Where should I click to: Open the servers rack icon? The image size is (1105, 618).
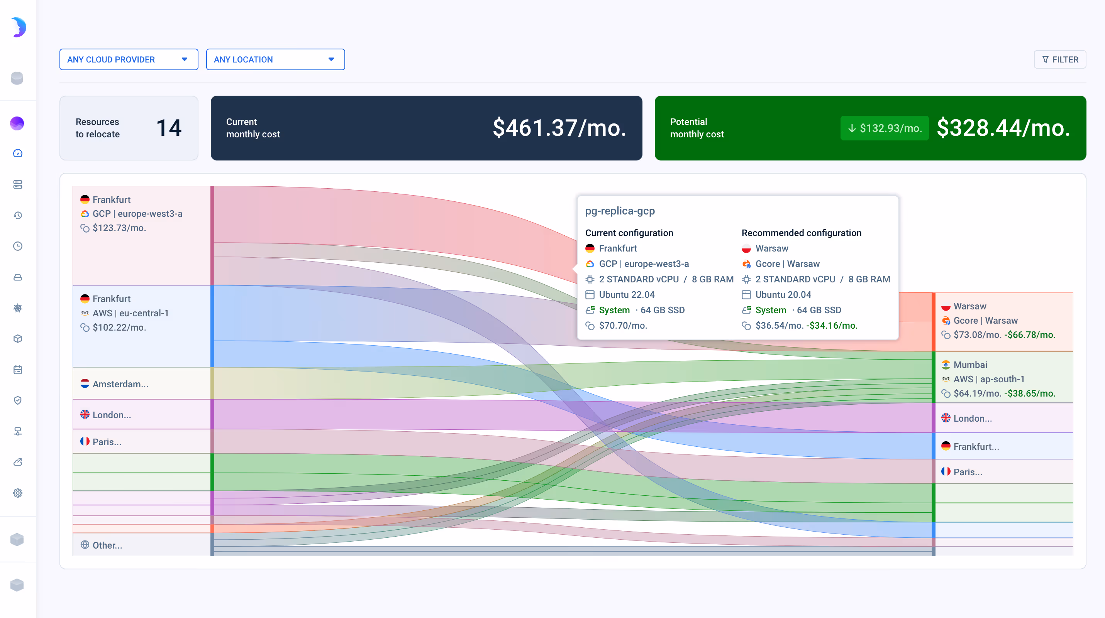[18, 184]
